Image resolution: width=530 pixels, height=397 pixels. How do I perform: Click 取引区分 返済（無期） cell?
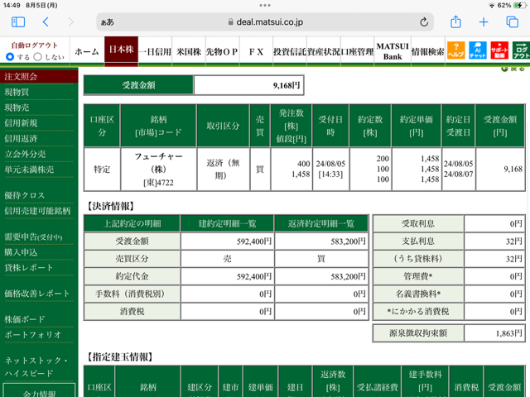[x=223, y=169]
